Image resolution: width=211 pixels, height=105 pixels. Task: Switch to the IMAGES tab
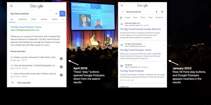44,20
